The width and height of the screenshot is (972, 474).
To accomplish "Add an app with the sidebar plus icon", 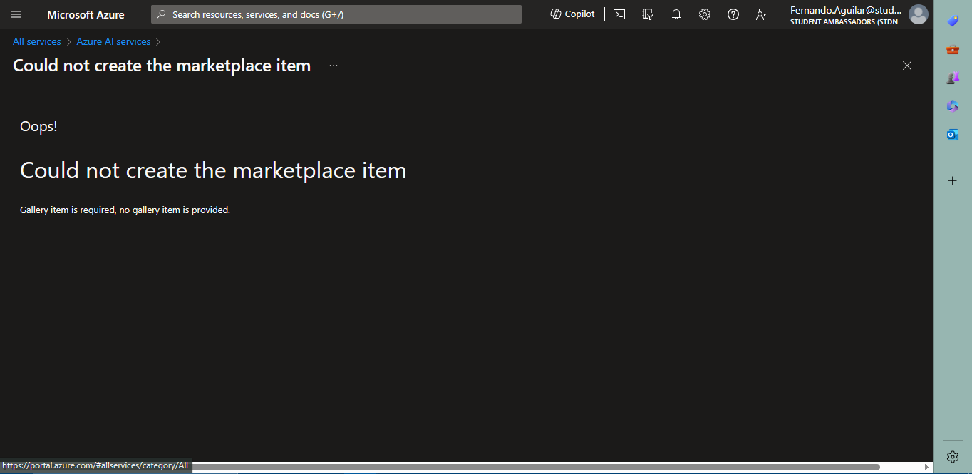I will pyautogui.click(x=952, y=180).
